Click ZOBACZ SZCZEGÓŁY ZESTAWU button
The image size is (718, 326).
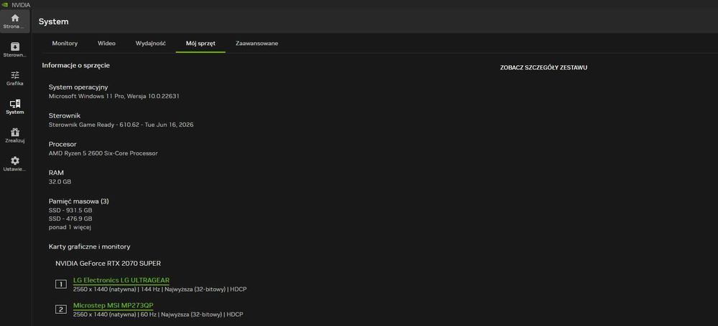point(544,67)
